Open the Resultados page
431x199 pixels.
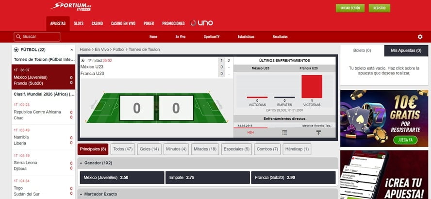[x=280, y=36]
